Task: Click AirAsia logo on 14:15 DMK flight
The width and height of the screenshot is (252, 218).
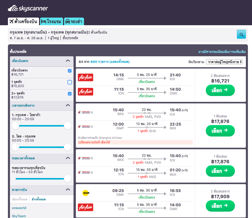Action: tap(86, 77)
